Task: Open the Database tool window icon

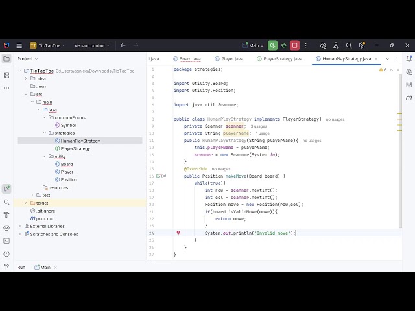Action: pos(409,85)
